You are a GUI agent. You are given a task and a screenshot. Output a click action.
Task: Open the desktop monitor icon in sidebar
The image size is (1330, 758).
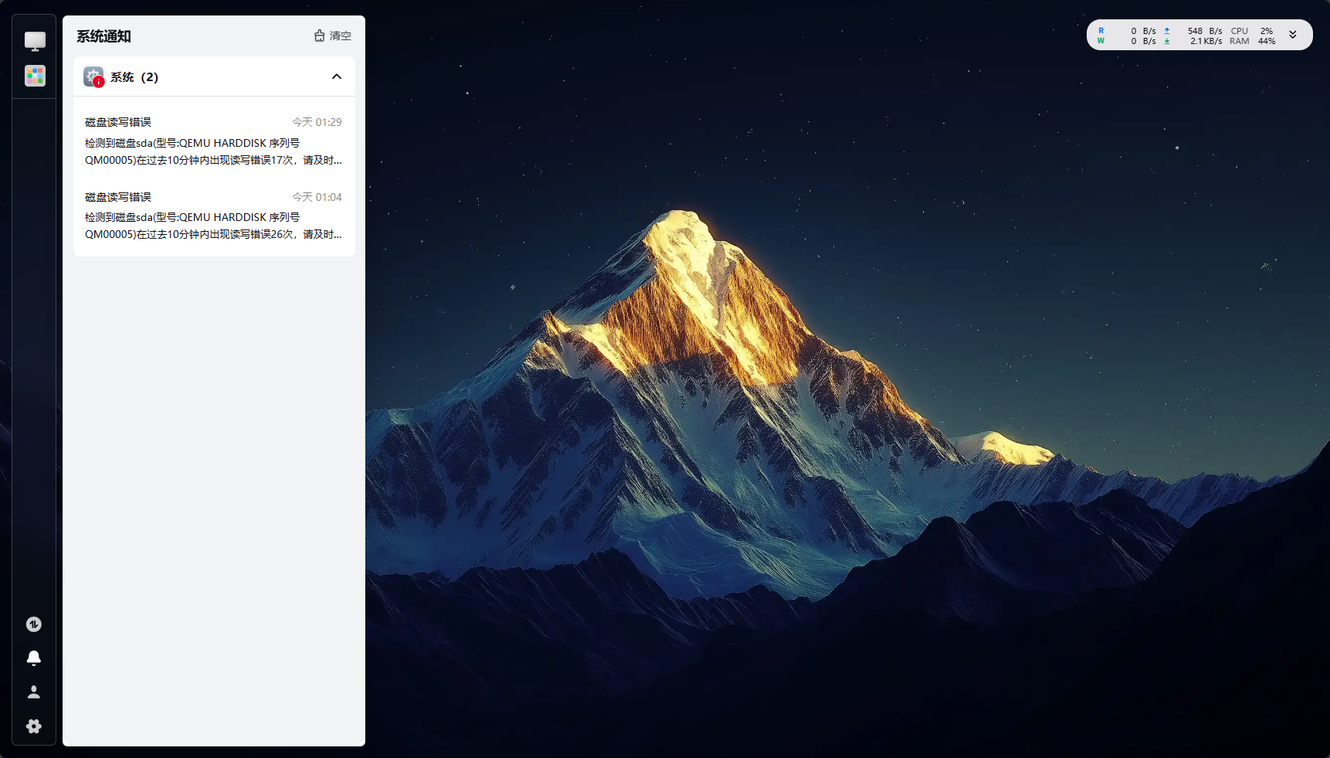click(x=35, y=41)
